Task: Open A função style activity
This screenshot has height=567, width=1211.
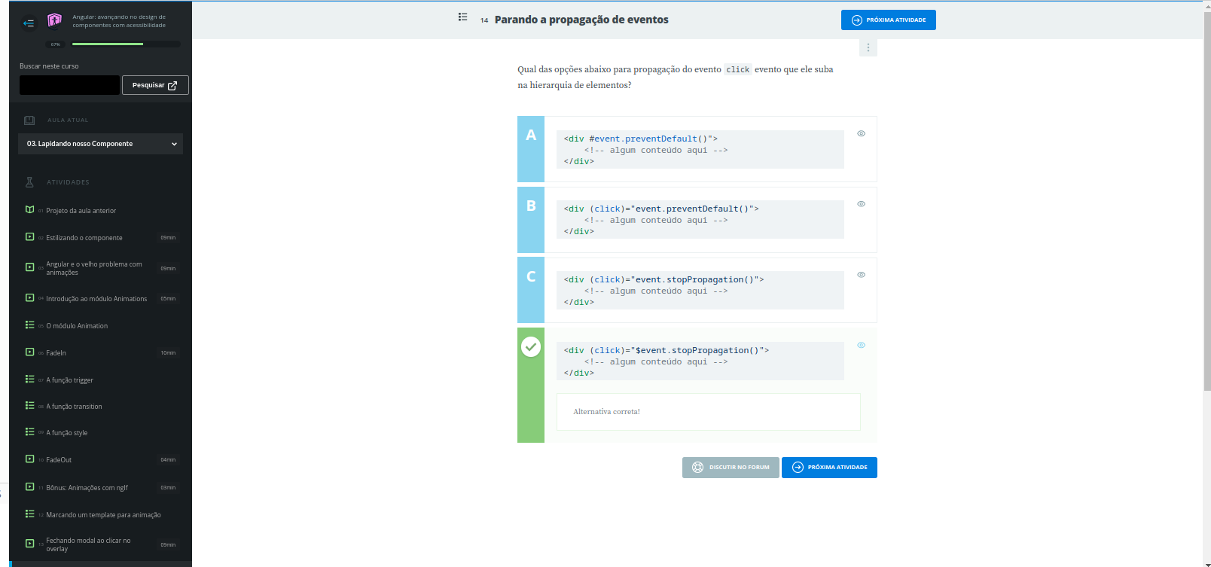Action: [x=67, y=433]
